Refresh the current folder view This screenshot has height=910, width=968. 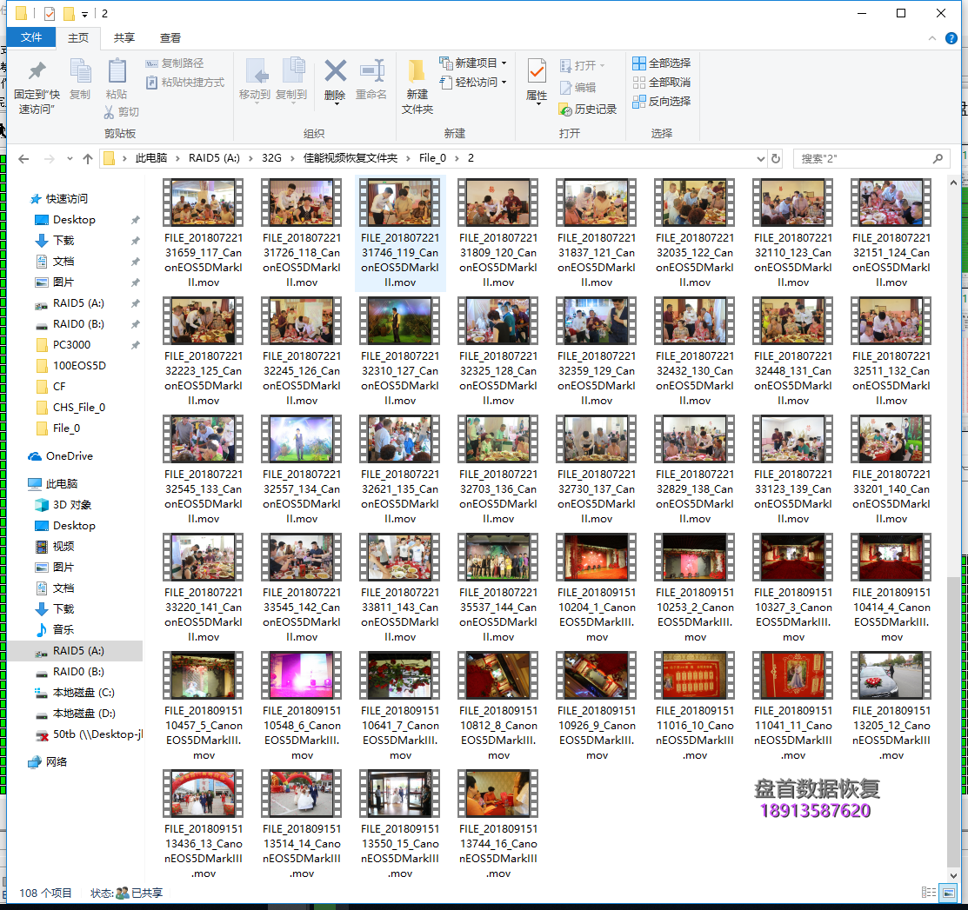776,158
